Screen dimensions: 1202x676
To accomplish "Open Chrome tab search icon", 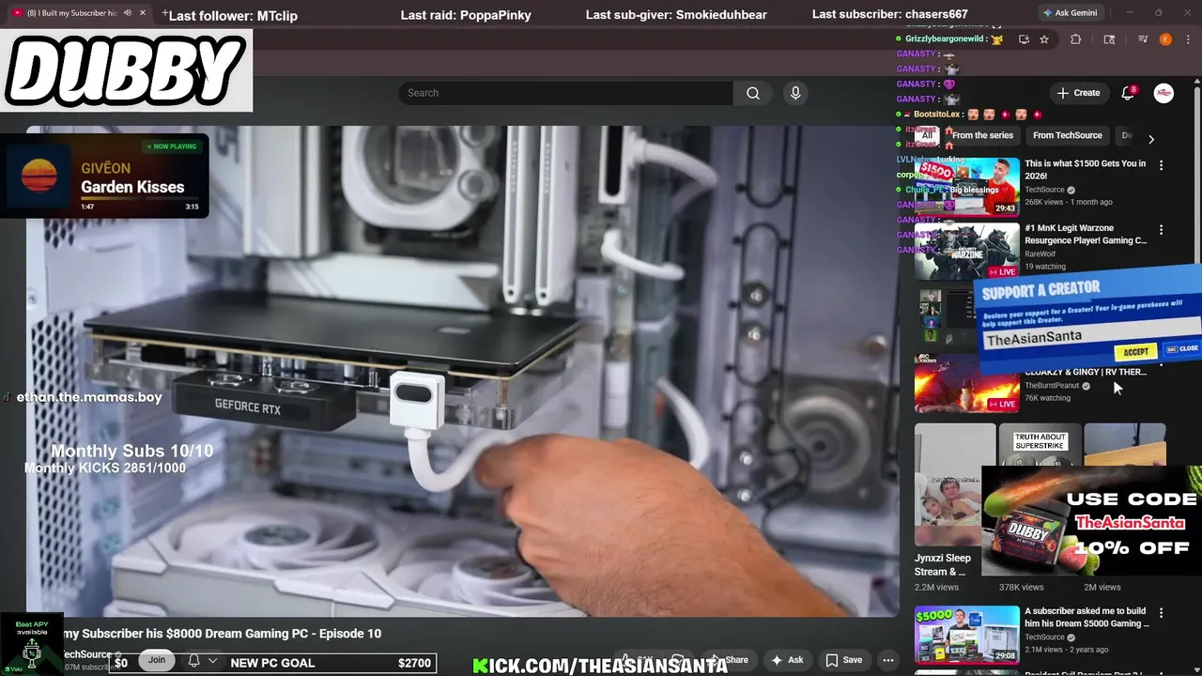I will click(1109, 39).
